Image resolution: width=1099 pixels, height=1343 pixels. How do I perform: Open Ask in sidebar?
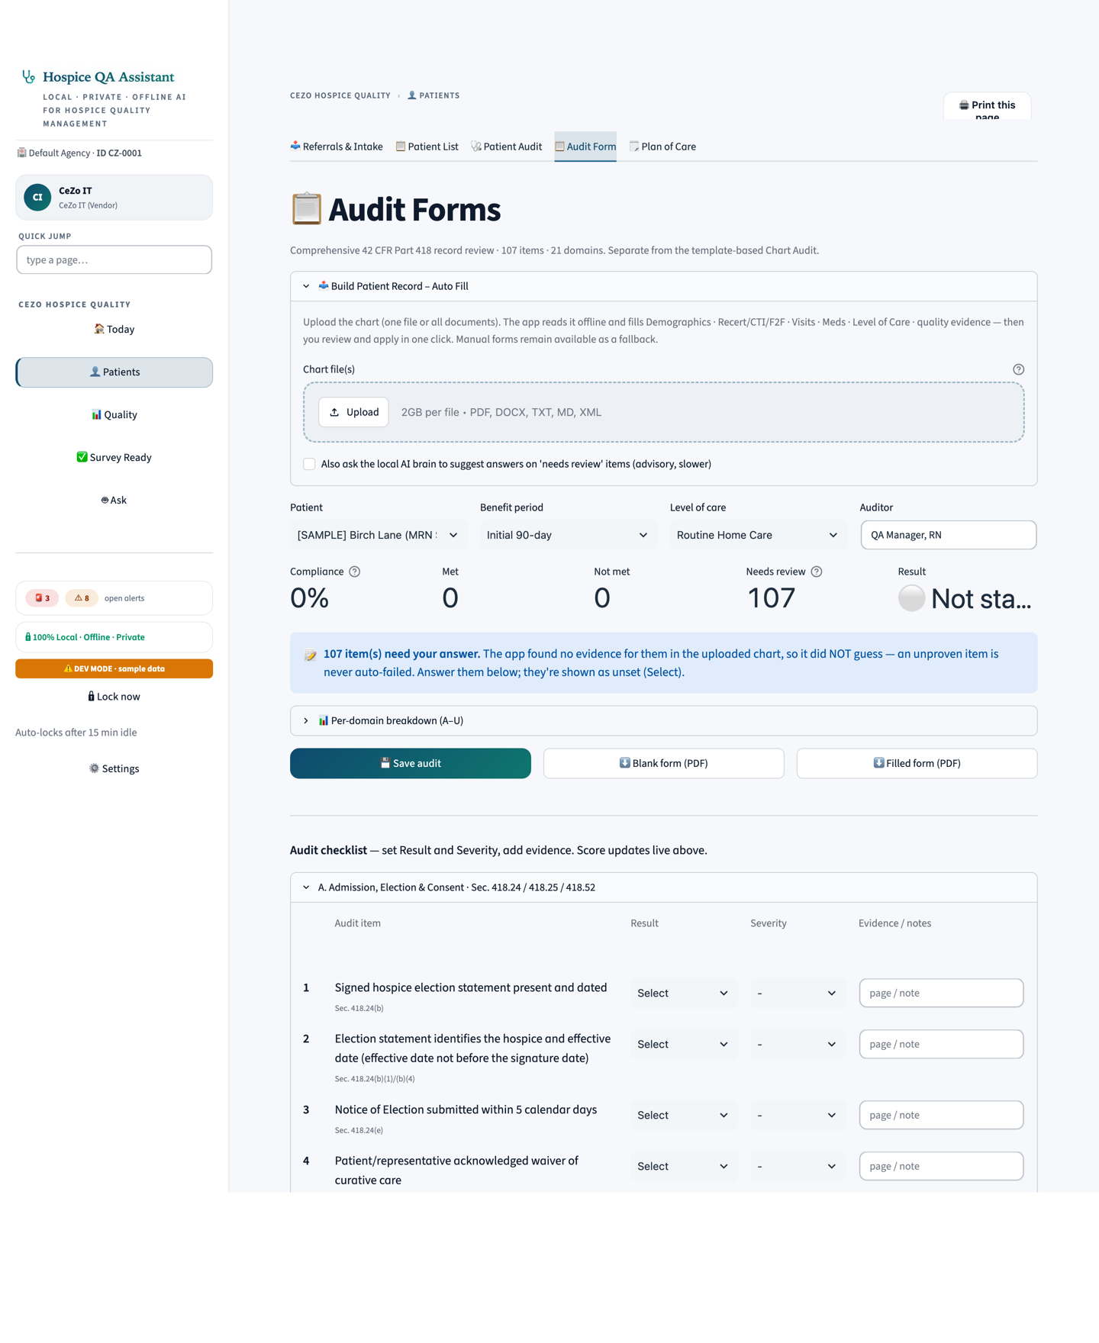[x=114, y=500]
